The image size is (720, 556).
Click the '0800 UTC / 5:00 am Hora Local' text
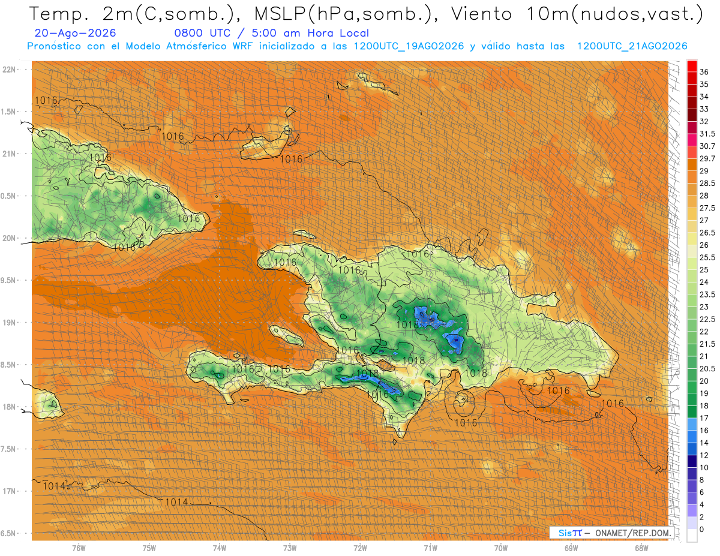(x=272, y=34)
